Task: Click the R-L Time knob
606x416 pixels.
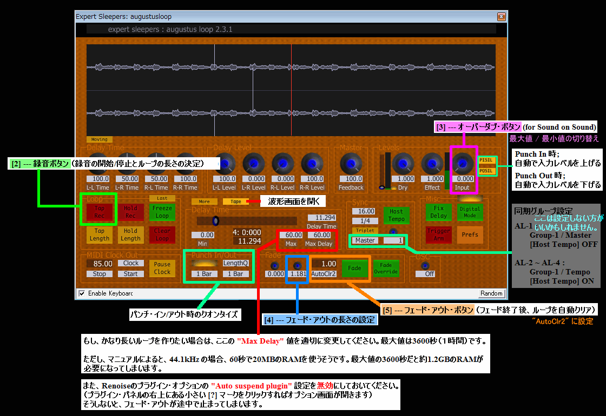Action: [156, 164]
